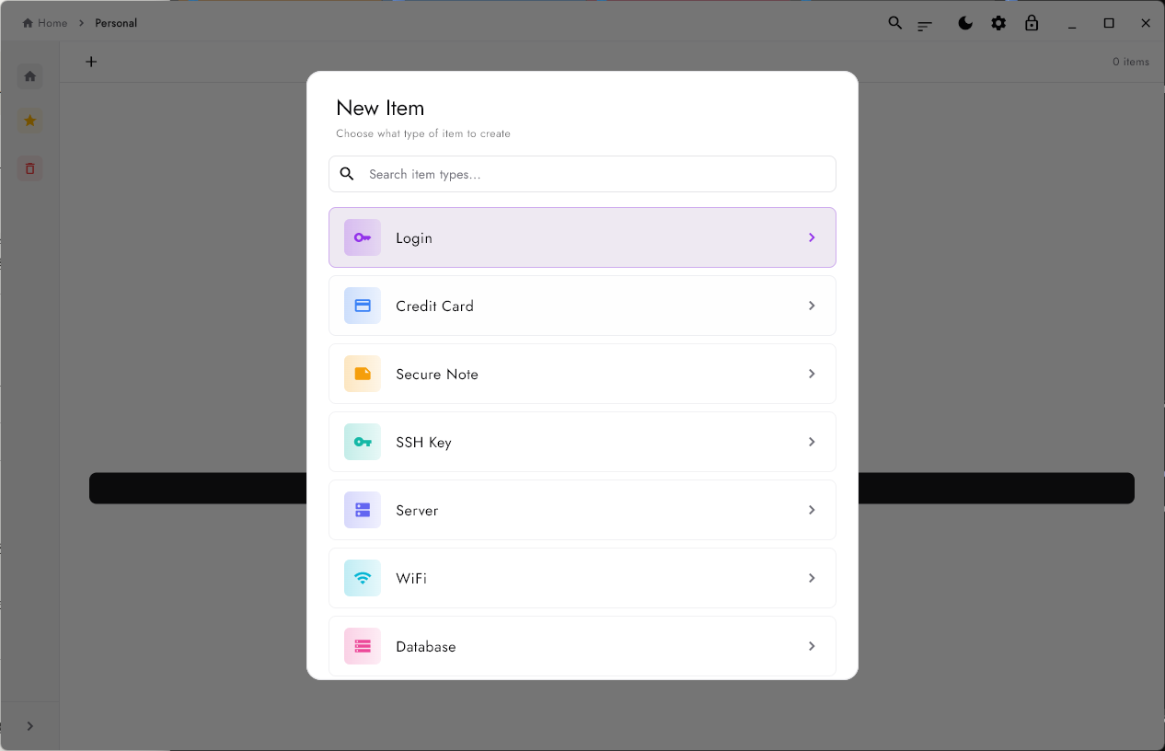
Task: Focus the Search item types field
Action: 582,174
